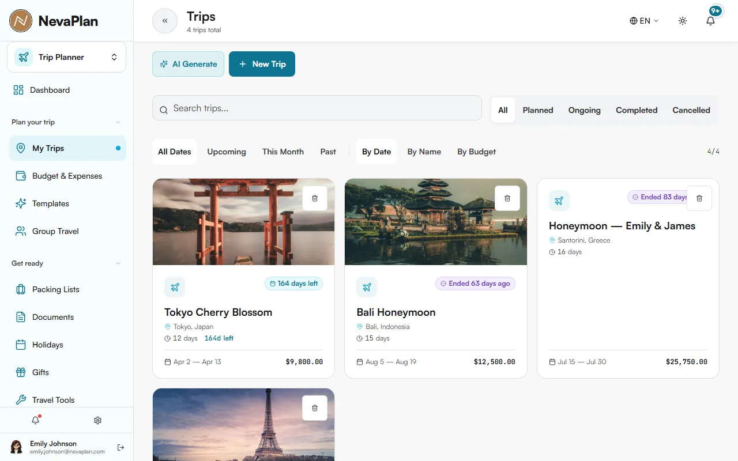This screenshot has height=461, width=738.
Task: Open Packing Lists
Action: click(x=67, y=289)
